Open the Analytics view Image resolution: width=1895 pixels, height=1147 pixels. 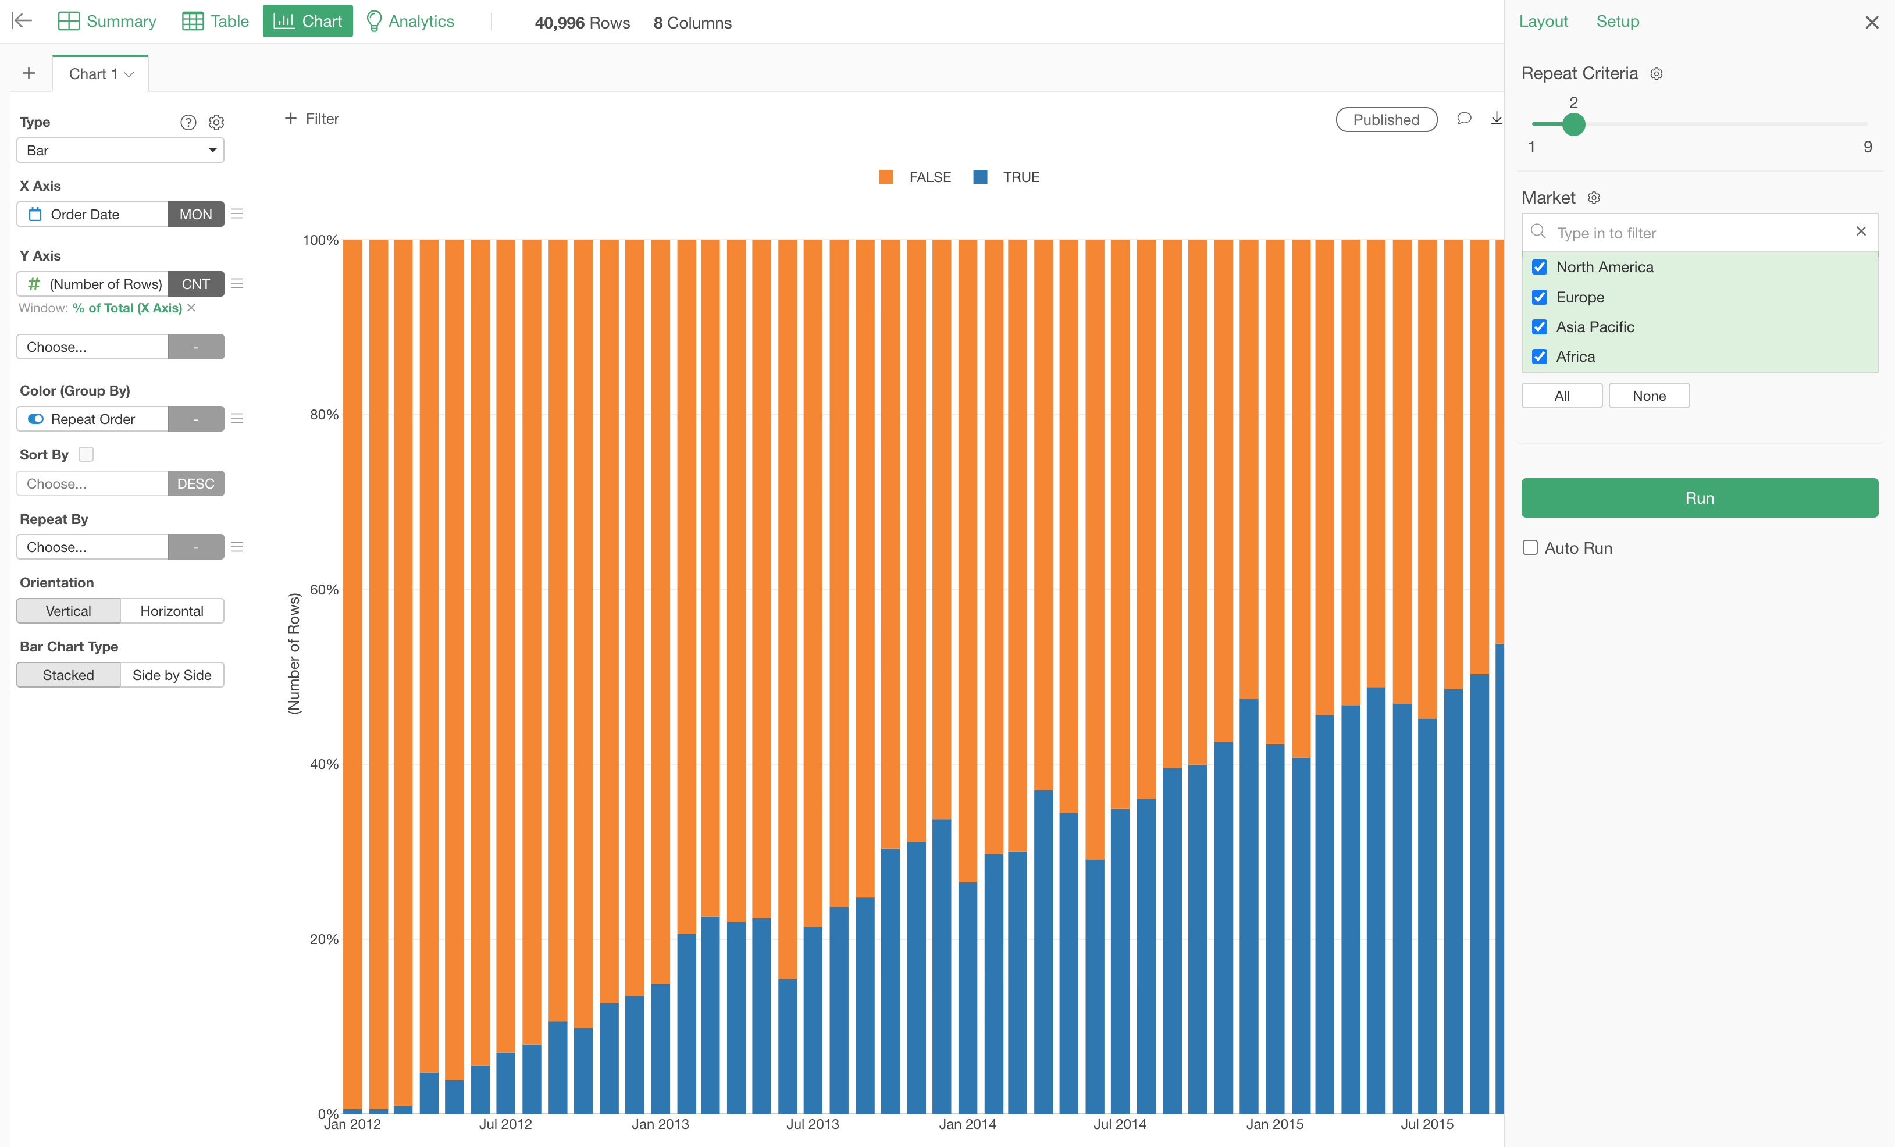click(410, 22)
